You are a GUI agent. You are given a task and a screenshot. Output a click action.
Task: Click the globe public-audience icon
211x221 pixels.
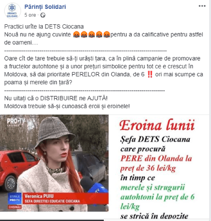point(43,15)
